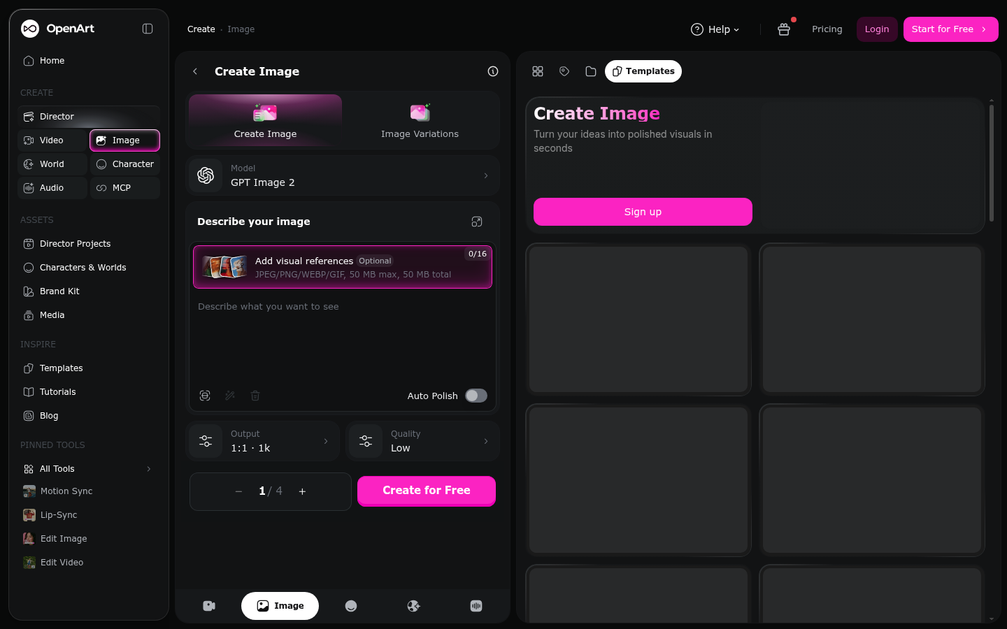
Task: Toggle Auto Polish switch
Action: point(476,396)
